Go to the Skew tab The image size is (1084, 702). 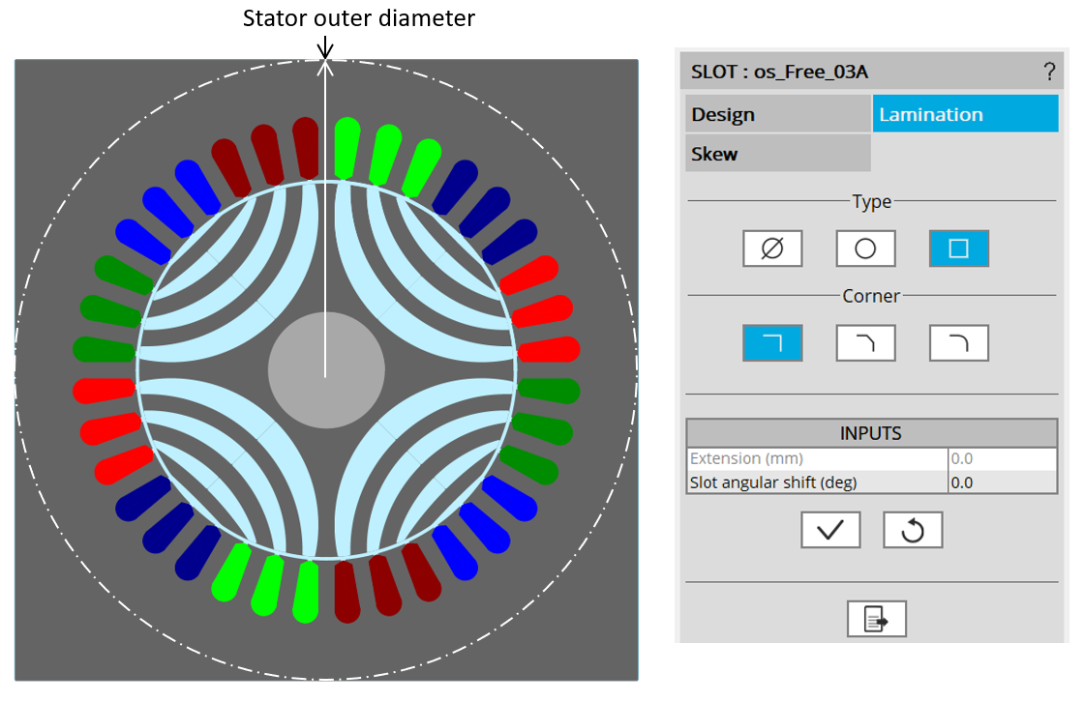coord(777,154)
